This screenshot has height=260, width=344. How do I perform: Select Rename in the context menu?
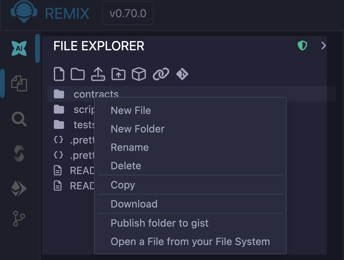(190, 147)
